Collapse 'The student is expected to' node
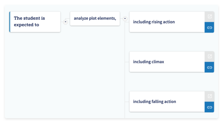The height and width of the screenshot is (123, 223). (65, 22)
